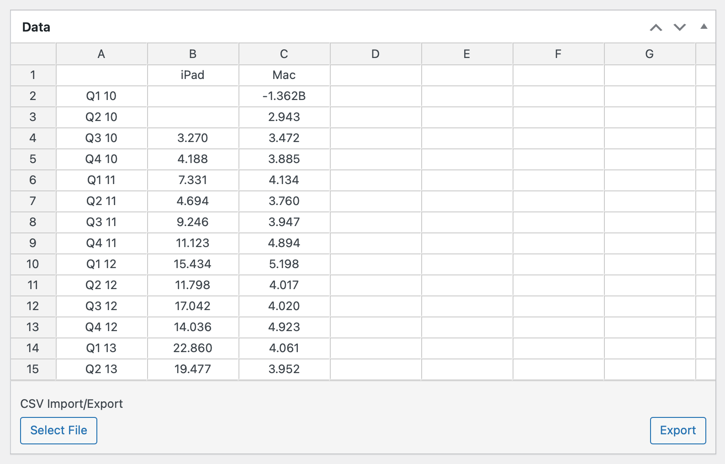Select the Q3 12 cell
Image resolution: width=725 pixels, height=464 pixels.
click(x=101, y=306)
